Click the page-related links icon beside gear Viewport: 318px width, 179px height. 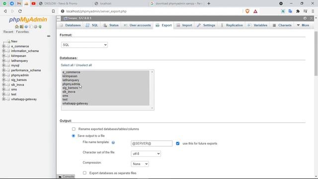312,18
